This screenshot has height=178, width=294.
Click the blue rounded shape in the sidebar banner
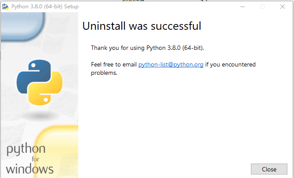coord(23,26)
